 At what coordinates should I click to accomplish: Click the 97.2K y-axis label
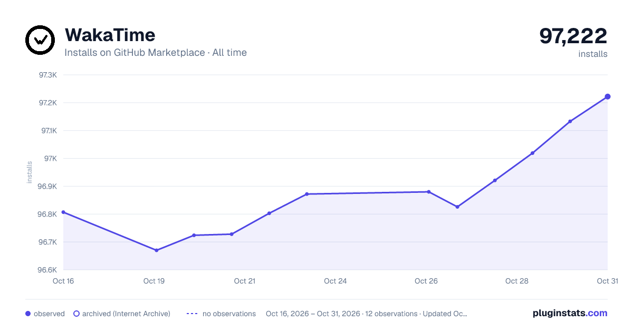point(48,103)
